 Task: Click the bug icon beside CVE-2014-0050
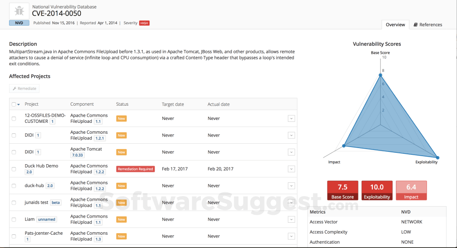19,10
